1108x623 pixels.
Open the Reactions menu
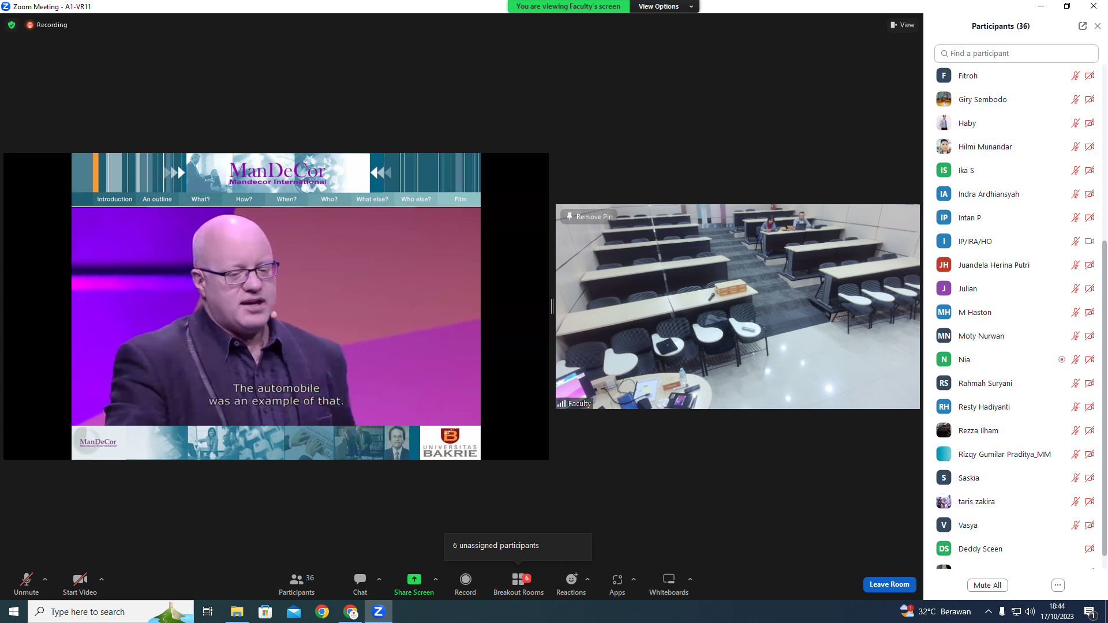[571, 584]
